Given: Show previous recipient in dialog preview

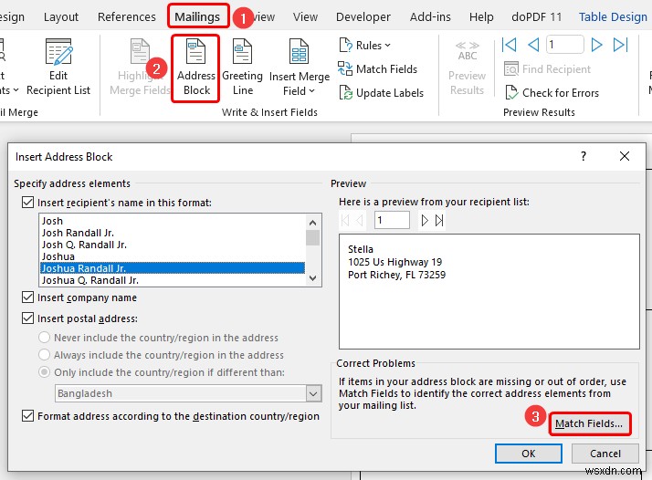Looking at the screenshot, I should pos(360,220).
